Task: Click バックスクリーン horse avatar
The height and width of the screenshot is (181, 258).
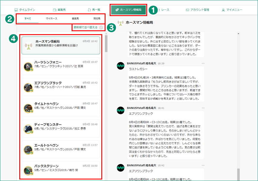Action: pyautogui.click(x=28, y=171)
